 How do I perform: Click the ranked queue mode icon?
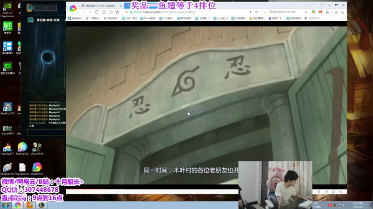pos(31,20)
